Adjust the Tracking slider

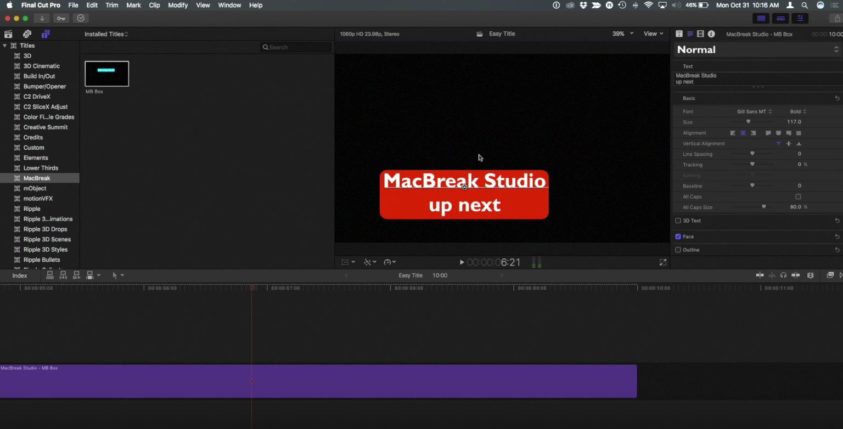pyautogui.click(x=752, y=165)
